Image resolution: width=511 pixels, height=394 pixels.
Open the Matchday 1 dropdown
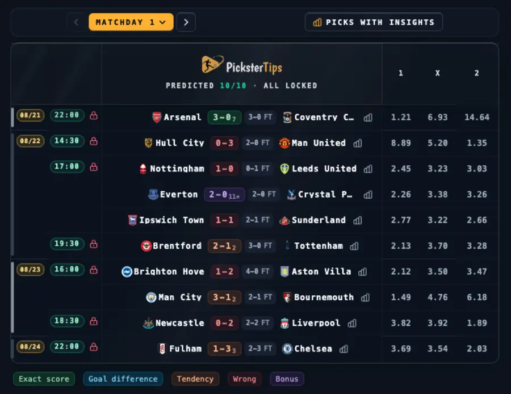[x=131, y=22]
